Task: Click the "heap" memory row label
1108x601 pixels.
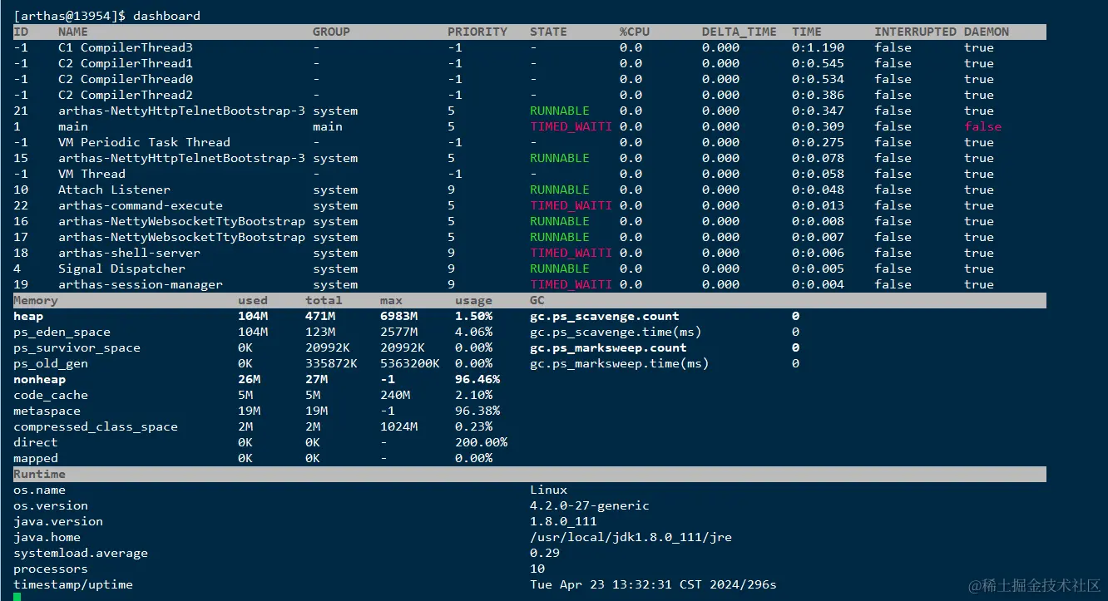Action: point(28,316)
